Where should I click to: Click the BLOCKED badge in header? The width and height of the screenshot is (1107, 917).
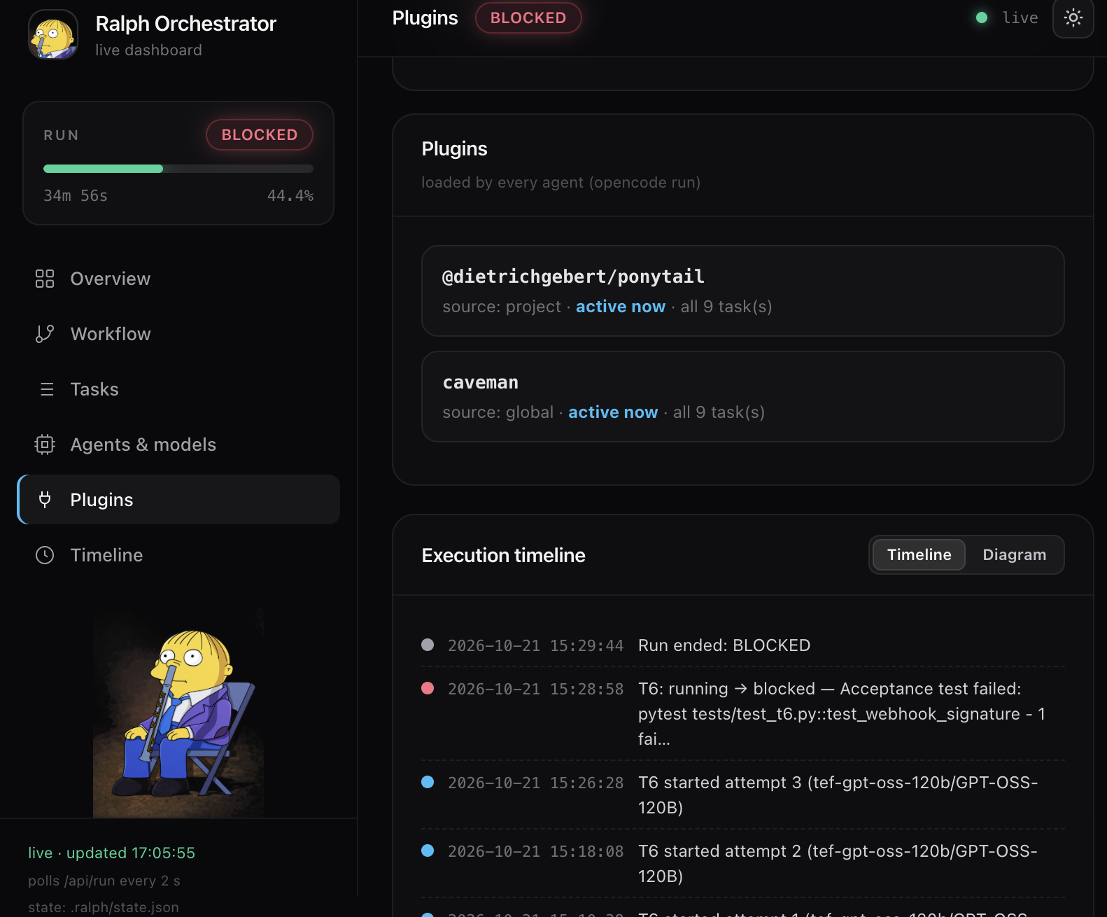tap(528, 18)
